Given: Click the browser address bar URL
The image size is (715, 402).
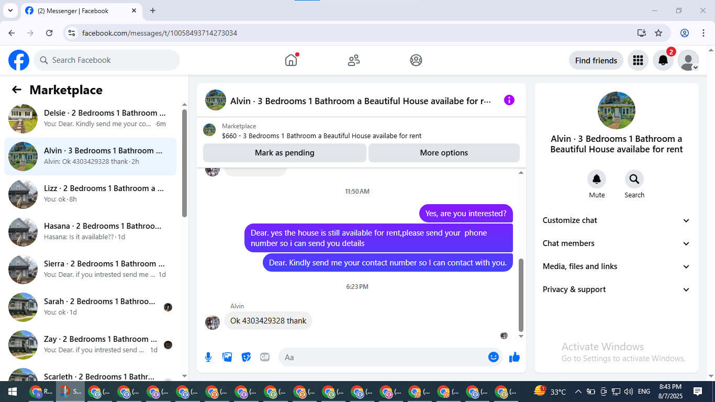Looking at the screenshot, I should tap(160, 33).
